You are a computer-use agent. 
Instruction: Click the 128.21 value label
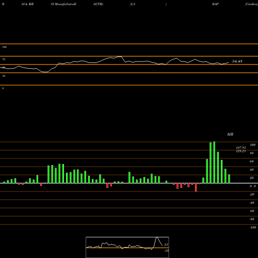click(x=241, y=151)
